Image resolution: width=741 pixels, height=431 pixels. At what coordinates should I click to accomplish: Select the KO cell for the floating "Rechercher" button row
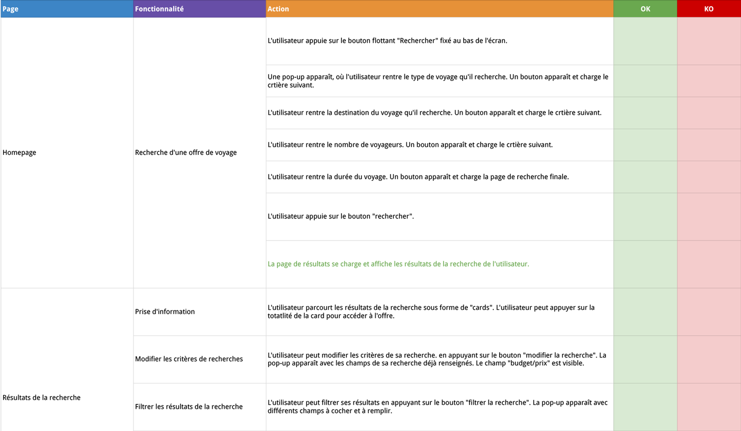point(709,41)
